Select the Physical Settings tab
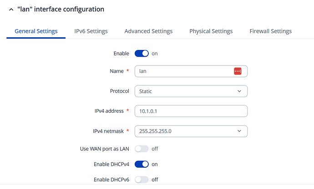Viewport: 314px width, 189px height. [x=211, y=31]
